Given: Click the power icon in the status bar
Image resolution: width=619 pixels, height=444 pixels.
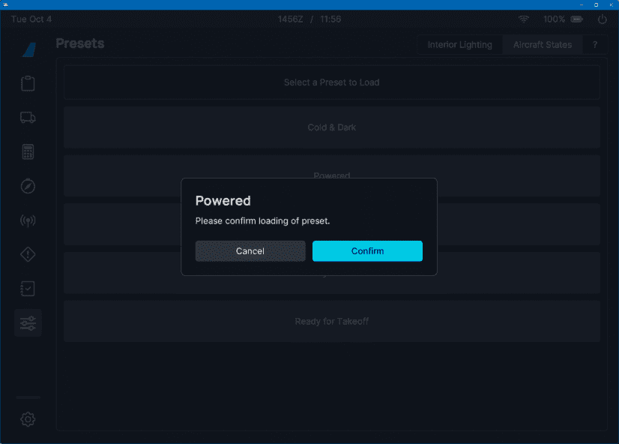Looking at the screenshot, I should point(602,19).
